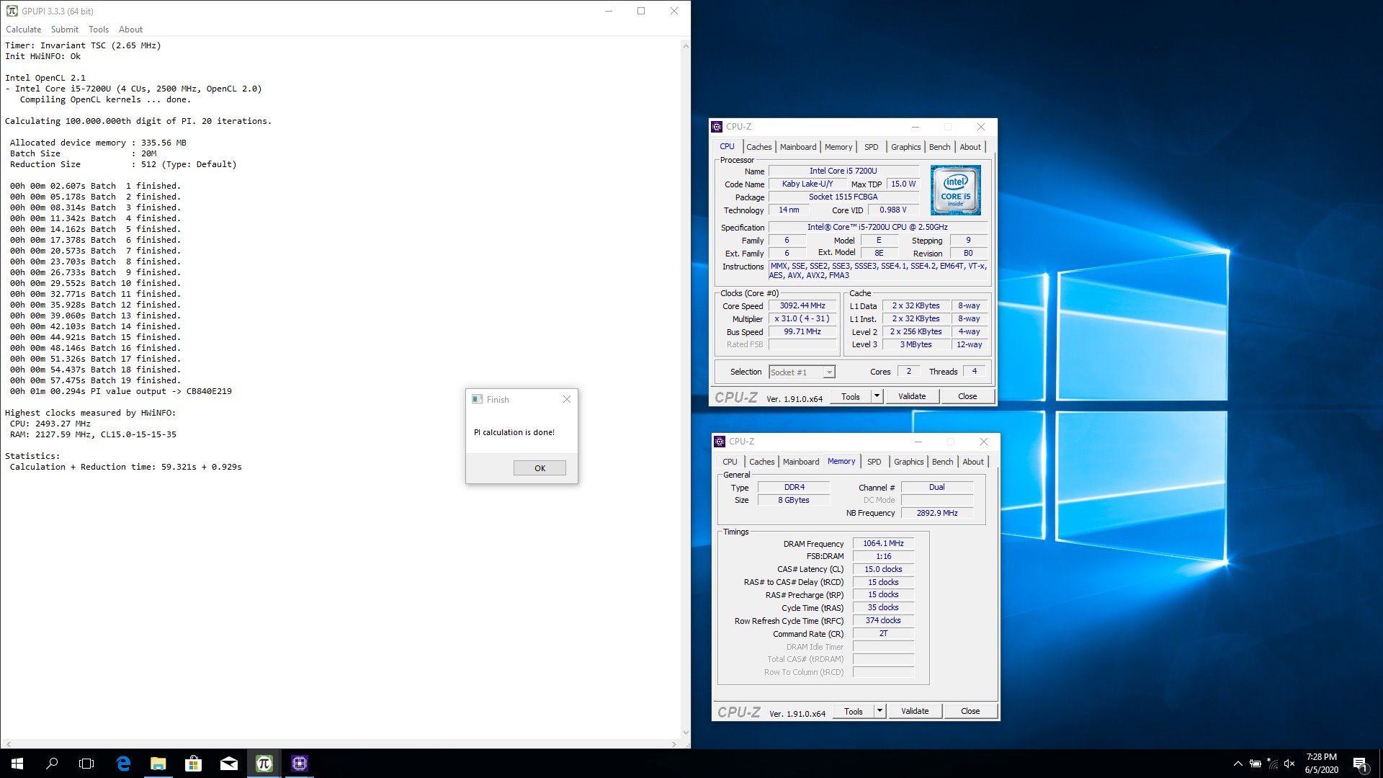Image resolution: width=1383 pixels, height=778 pixels.
Task: Click GPUPI vertical scrollbar up arrow
Action: pos(686,46)
